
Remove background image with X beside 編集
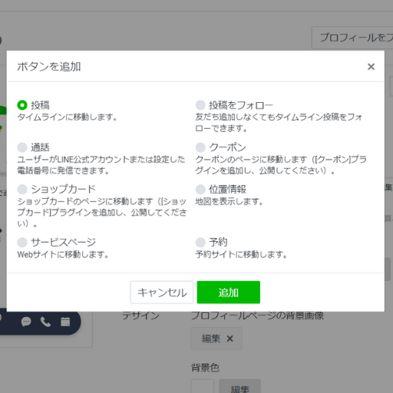[x=230, y=339]
